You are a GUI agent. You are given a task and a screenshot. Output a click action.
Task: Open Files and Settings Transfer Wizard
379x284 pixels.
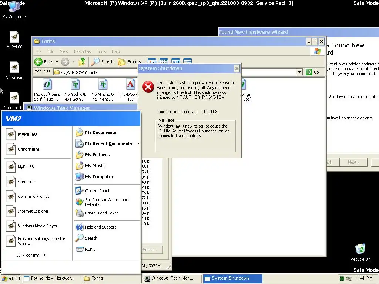click(x=37, y=241)
